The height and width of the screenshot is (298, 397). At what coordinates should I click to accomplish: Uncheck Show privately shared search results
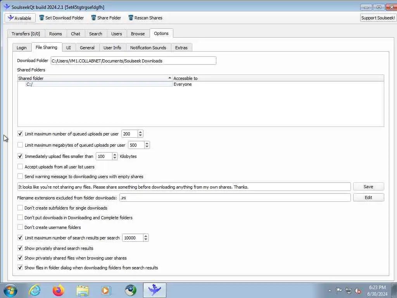[20, 248]
